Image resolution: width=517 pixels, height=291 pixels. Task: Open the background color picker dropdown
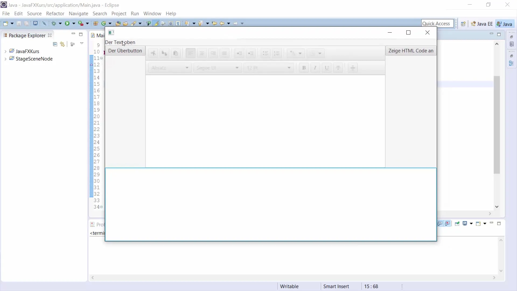[x=316, y=53]
